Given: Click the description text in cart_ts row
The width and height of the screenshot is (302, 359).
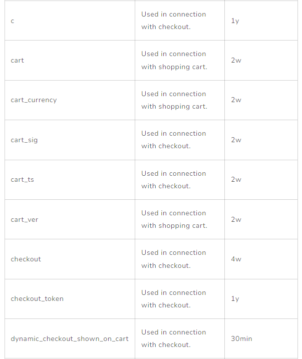Looking at the screenshot, I should (x=173, y=180).
